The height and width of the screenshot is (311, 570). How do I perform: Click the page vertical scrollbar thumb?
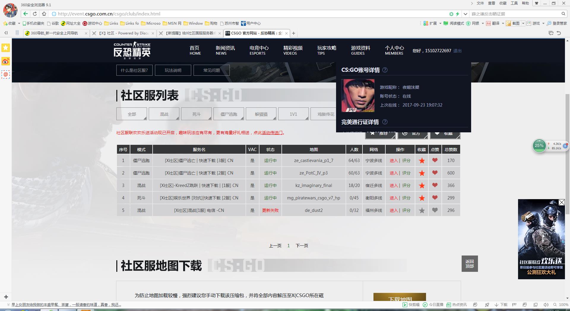click(x=567, y=154)
